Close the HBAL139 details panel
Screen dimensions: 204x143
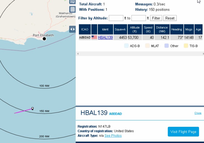click(x=198, y=113)
